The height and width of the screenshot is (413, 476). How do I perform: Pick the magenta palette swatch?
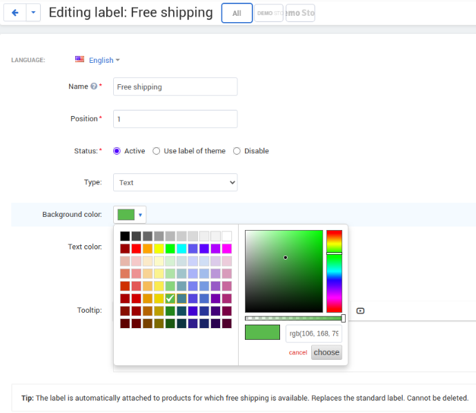pos(227,249)
